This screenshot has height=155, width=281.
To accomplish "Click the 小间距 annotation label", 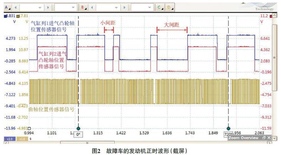I will (x=108, y=23).
